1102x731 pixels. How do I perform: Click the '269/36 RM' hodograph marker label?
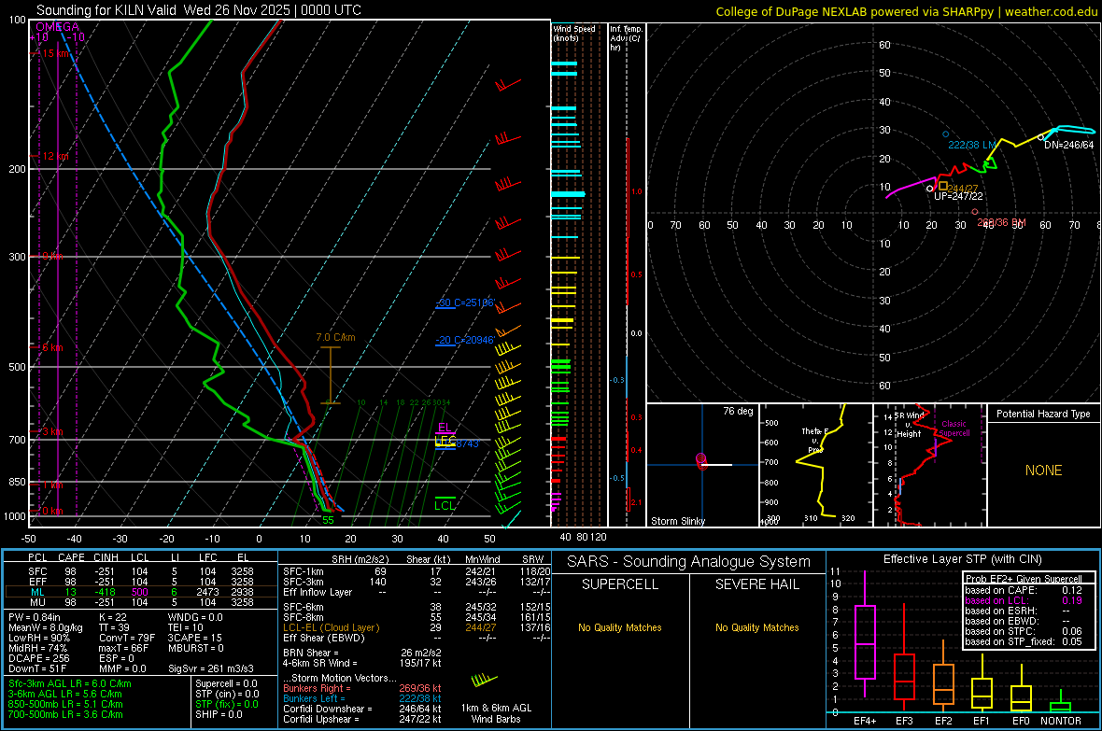(1001, 222)
